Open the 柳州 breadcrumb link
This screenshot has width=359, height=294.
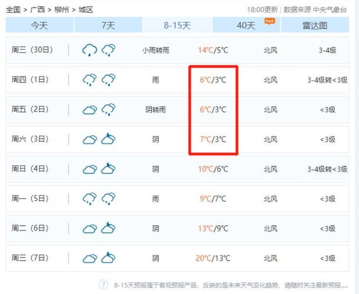tap(62, 9)
